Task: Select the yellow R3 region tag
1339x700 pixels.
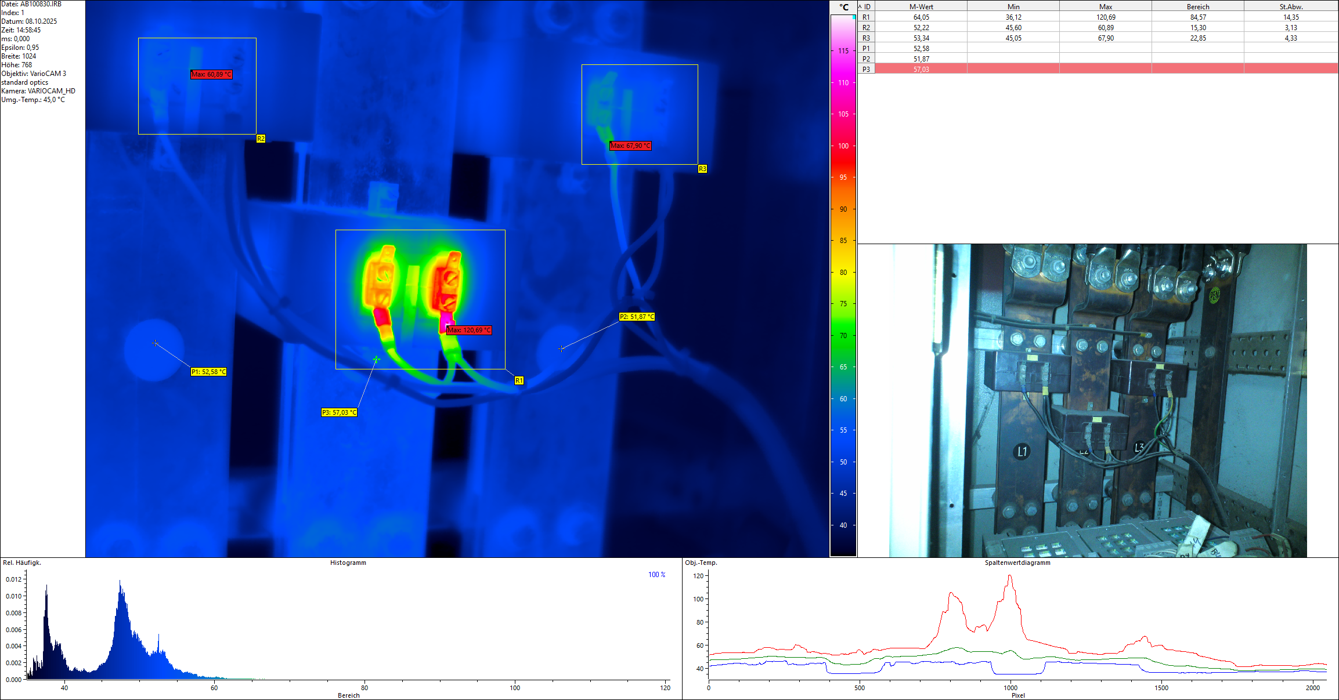Action: click(x=702, y=169)
